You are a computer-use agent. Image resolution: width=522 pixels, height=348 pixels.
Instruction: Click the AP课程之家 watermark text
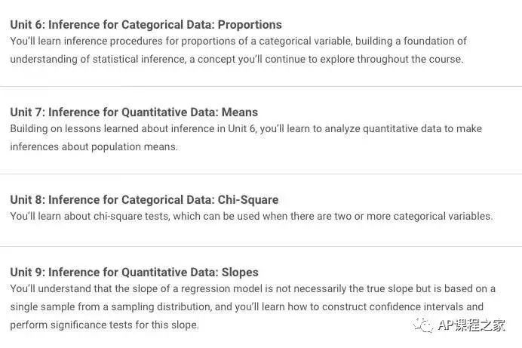coord(471,325)
